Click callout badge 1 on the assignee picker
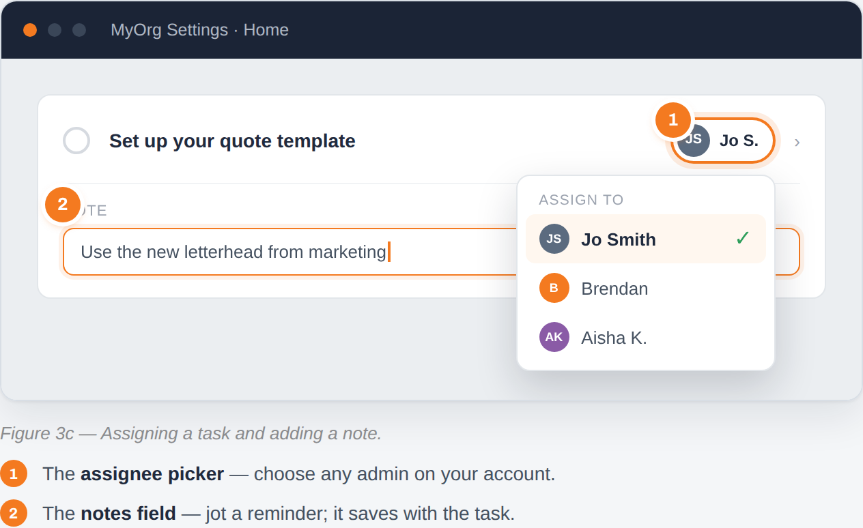The height and width of the screenshot is (528, 863). tap(673, 120)
